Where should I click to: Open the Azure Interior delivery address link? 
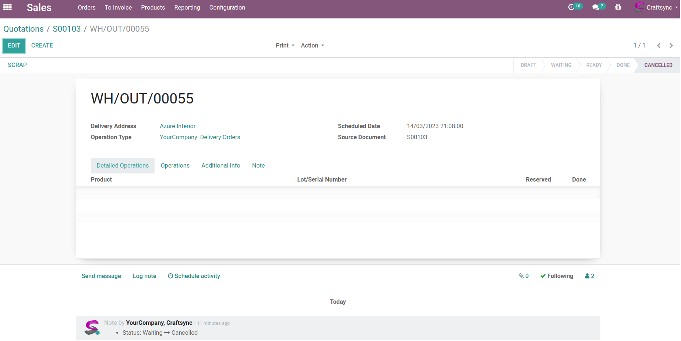coord(177,126)
